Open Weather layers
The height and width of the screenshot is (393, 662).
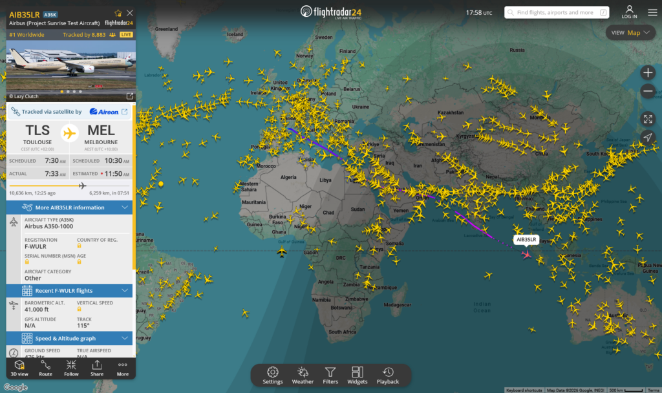pos(303,376)
